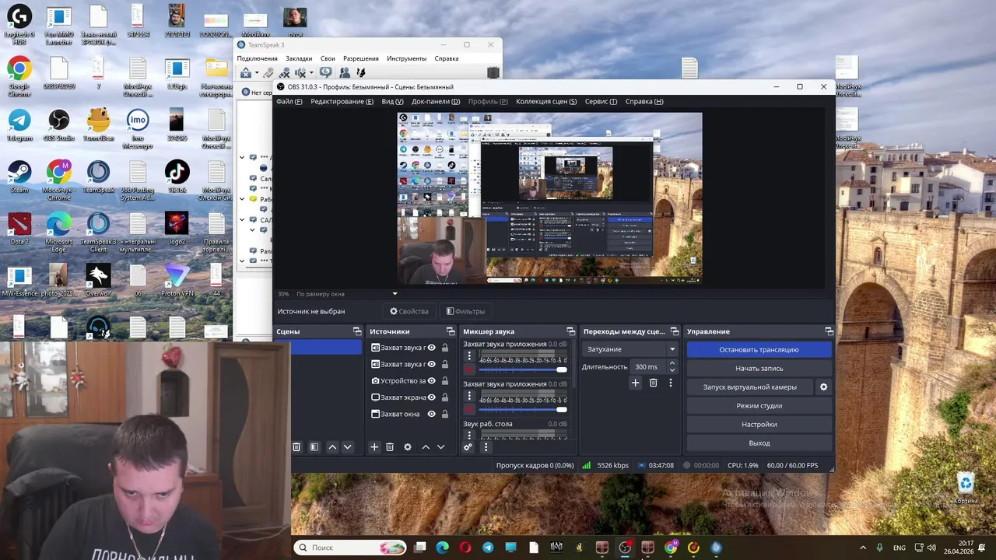Remove selected source with trash icon in Источники
Image resolution: width=996 pixels, height=560 pixels.
tap(390, 447)
